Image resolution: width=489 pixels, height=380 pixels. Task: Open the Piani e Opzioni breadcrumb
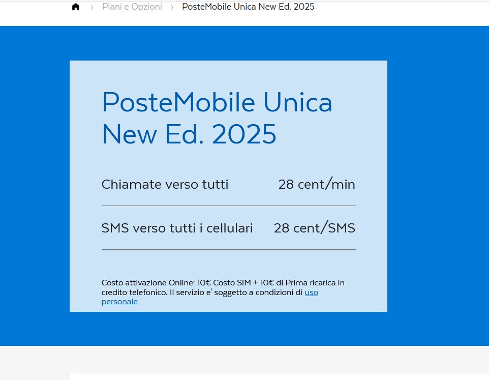point(132,7)
